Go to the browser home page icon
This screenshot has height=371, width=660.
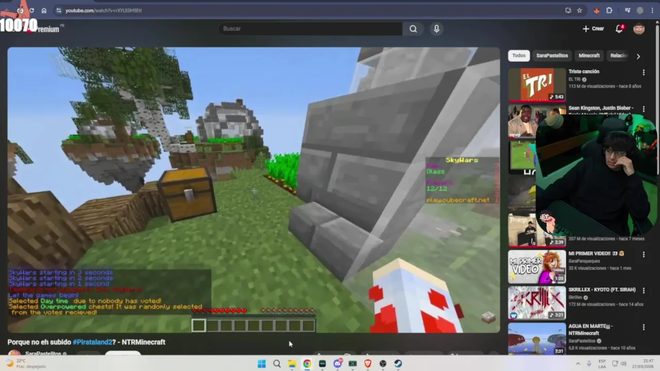(x=44, y=10)
